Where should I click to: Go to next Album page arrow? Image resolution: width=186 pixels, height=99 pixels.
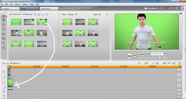pyautogui.click(x=107, y=14)
